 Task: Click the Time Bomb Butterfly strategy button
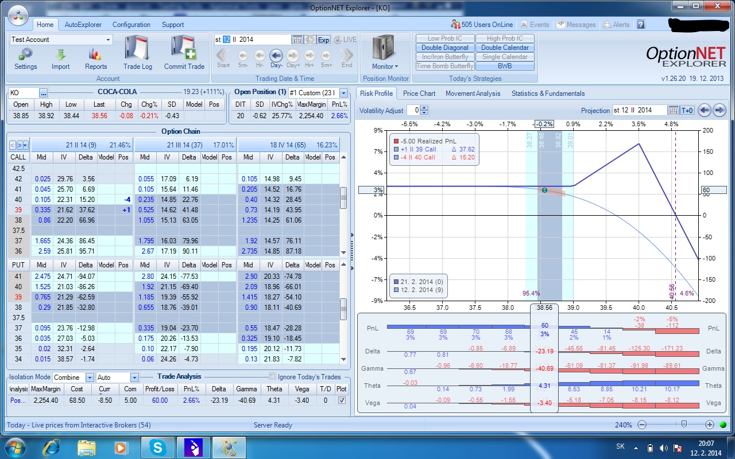coord(445,66)
